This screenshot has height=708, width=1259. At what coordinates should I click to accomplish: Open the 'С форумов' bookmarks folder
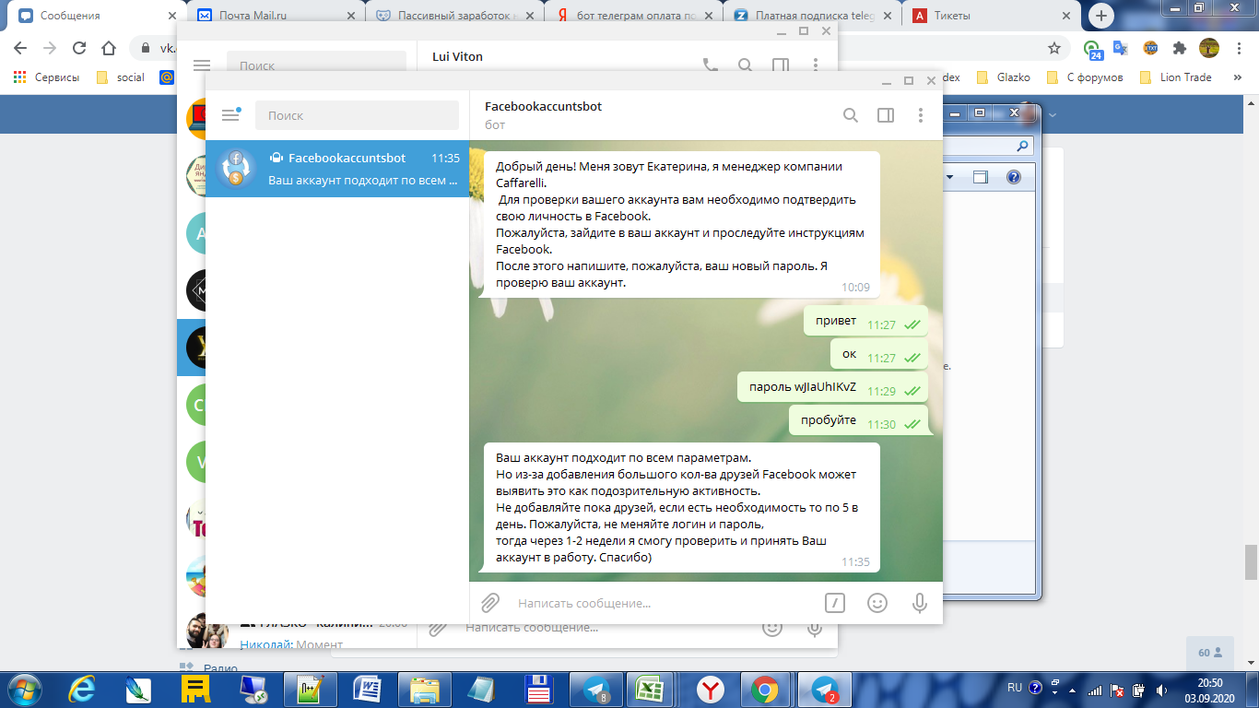click(1084, 77)
